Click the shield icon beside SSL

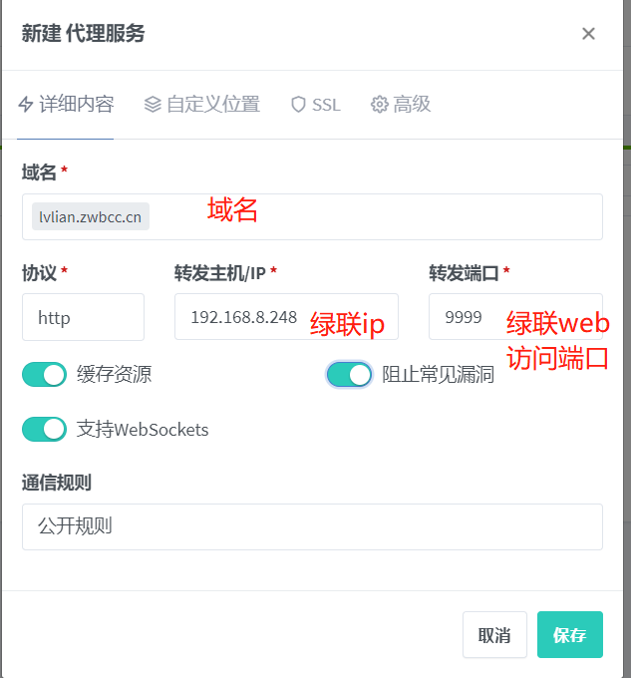[x=298, y=105]
